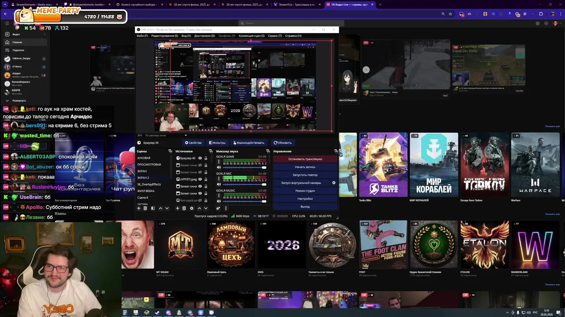Move selected scene up in Scenes list
The image size is (565, 317).
click(160, 208)
